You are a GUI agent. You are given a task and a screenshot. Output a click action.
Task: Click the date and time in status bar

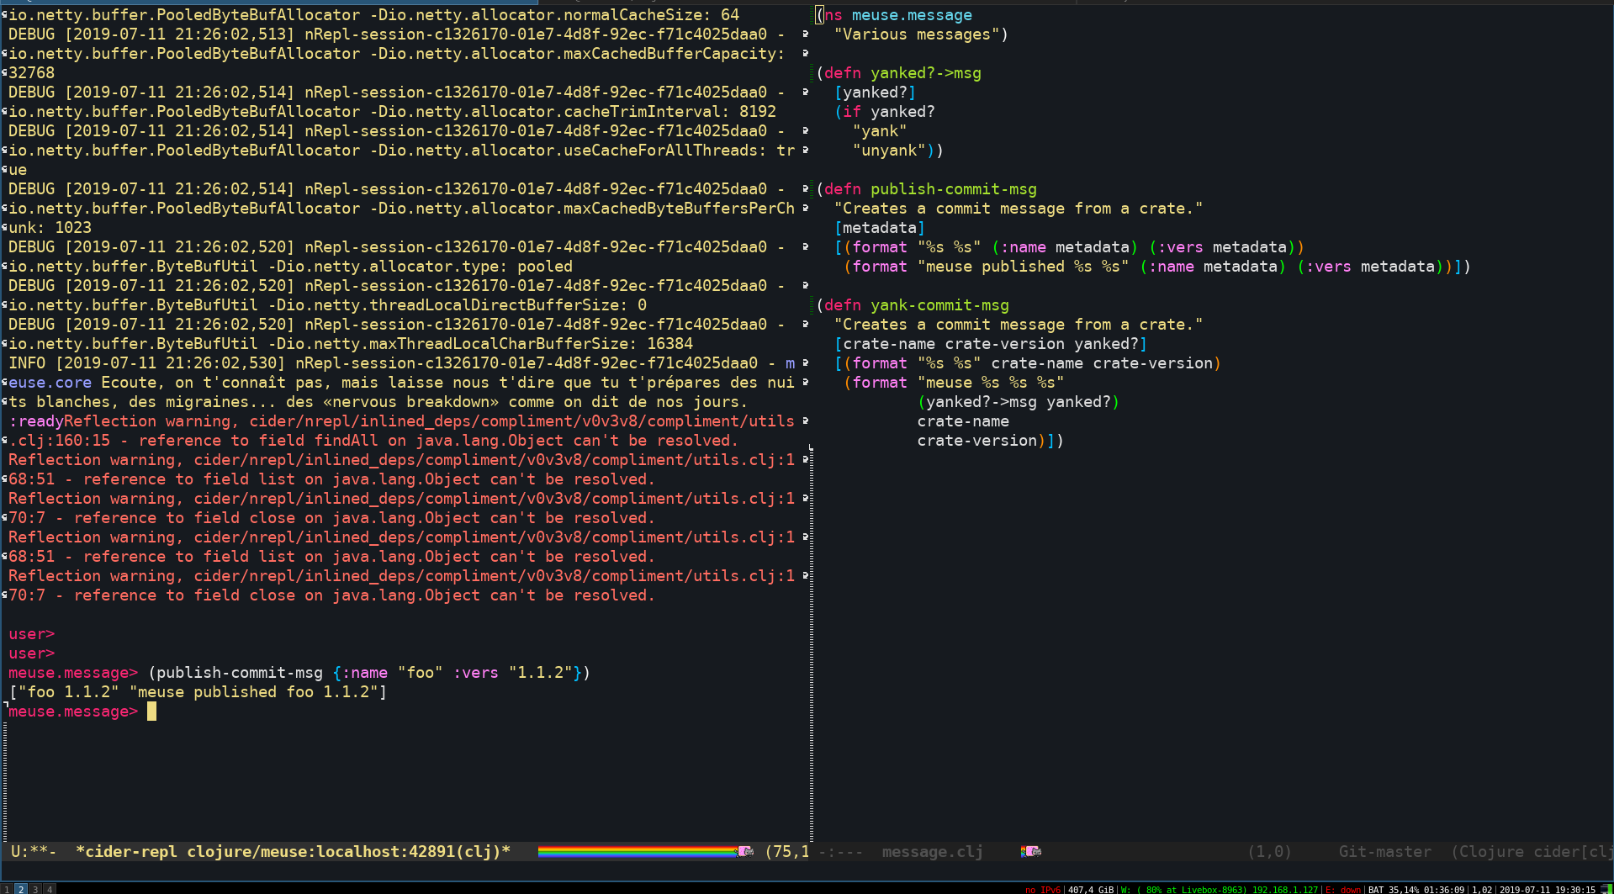click(x=1547, y=889)
